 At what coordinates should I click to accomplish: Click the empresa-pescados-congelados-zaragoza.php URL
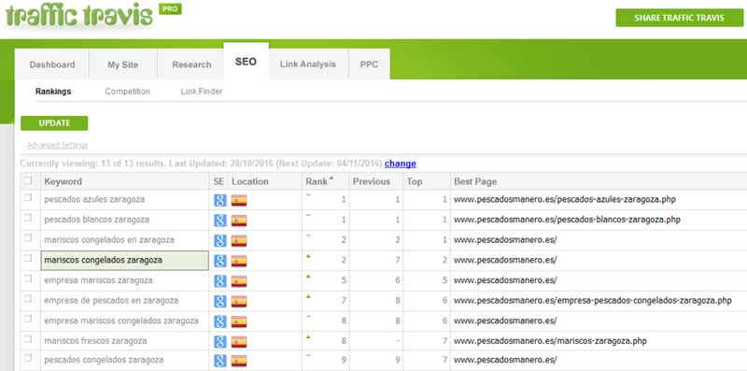click(x=592, y=300)
